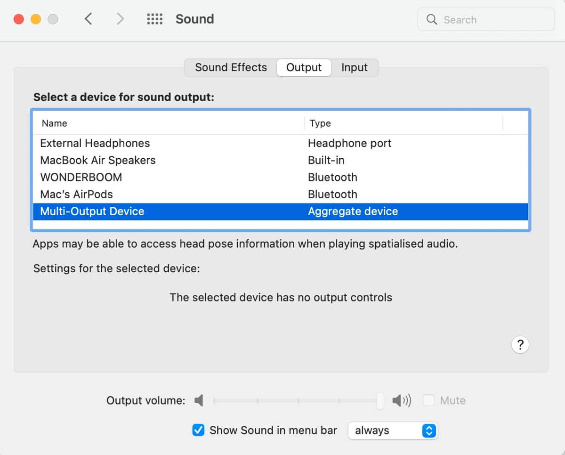Open the "always" menu bar dropdown

tap(392, 431)
